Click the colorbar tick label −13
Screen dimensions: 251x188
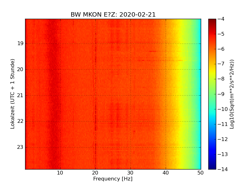coord(223,154)
